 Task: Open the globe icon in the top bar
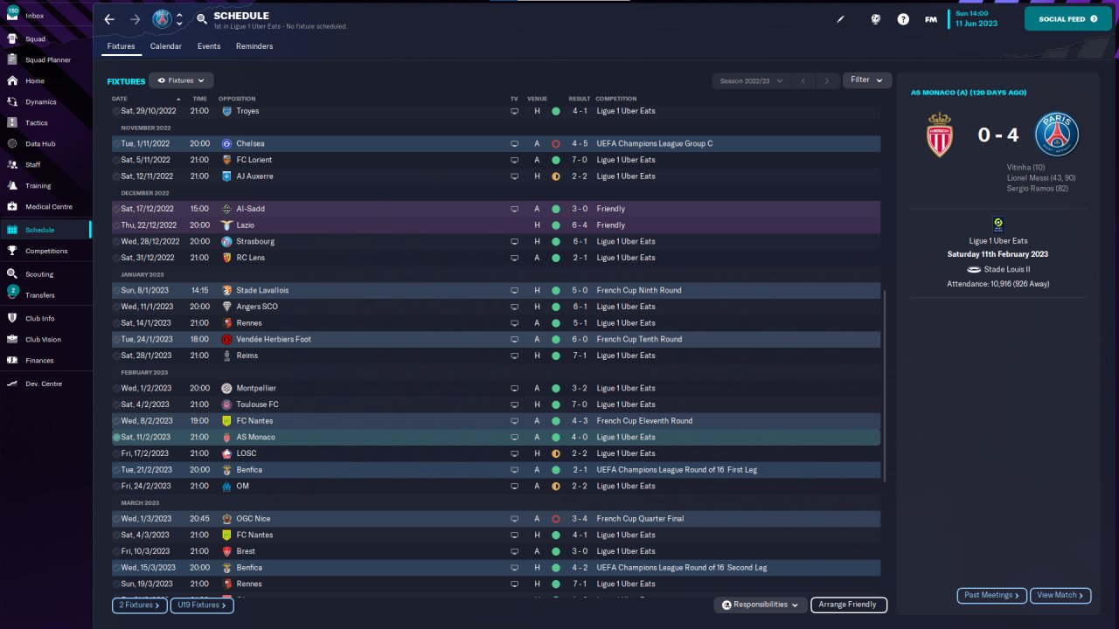tap(875, 19)
